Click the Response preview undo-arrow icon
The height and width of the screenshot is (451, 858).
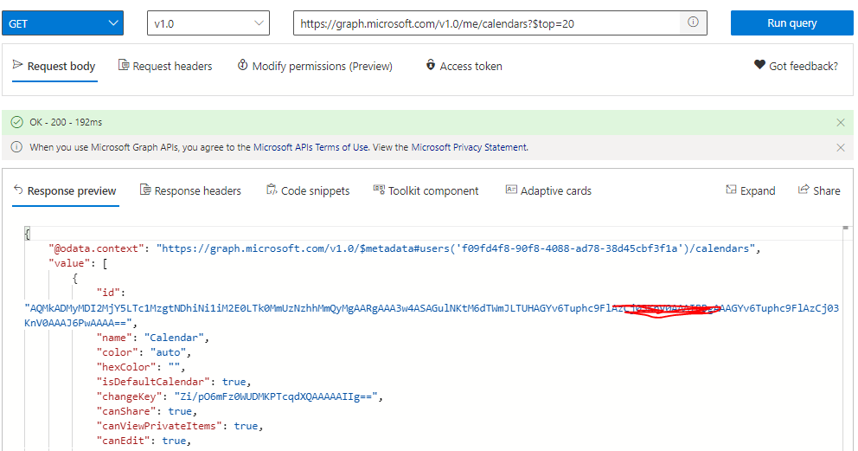(x=18, y=190)
